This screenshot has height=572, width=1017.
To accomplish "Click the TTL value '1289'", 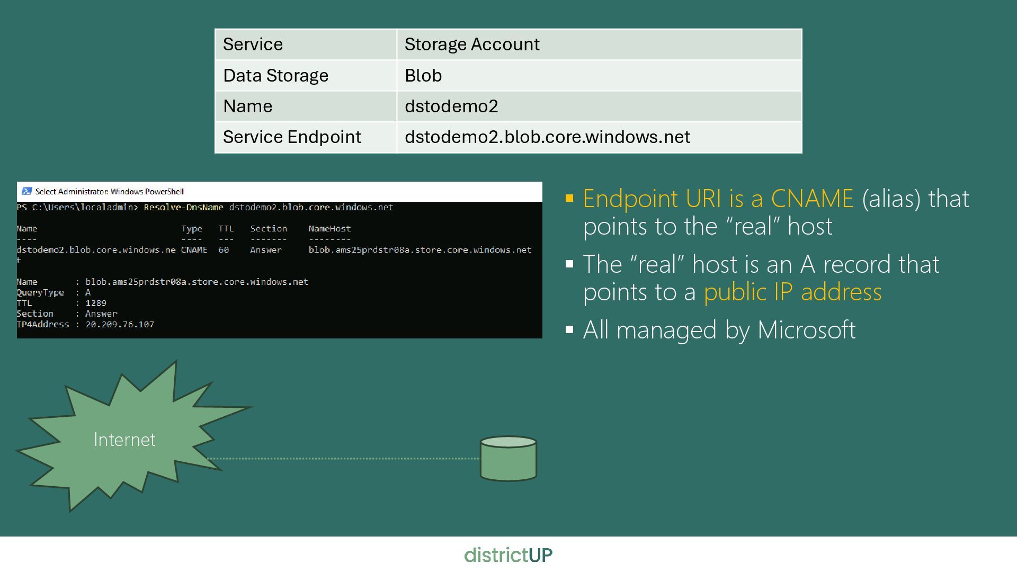I will point(96,303).
